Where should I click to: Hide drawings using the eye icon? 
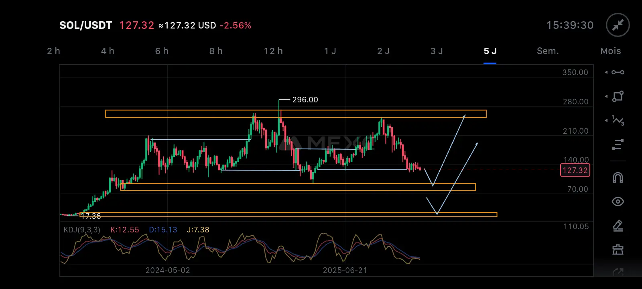pos(618,201)
